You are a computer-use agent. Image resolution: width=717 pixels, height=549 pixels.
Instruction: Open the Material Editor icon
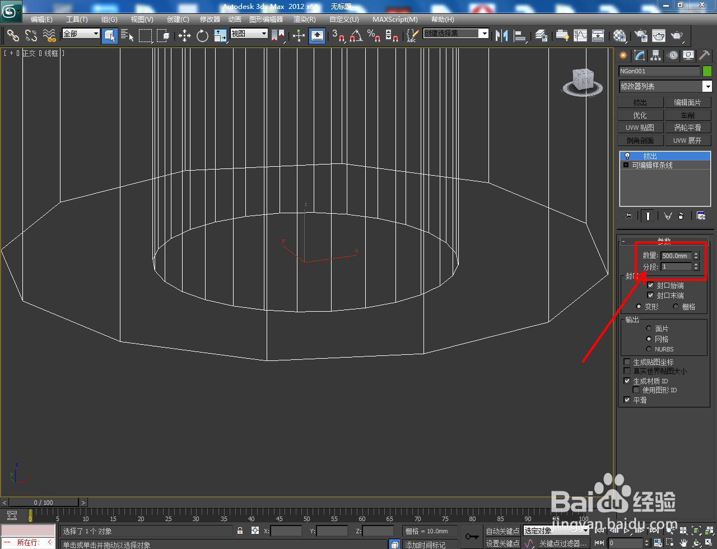(619, 36)
